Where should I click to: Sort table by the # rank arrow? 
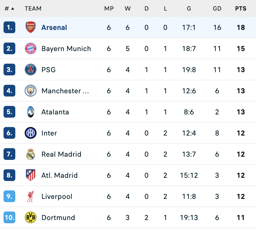(13, 9)
